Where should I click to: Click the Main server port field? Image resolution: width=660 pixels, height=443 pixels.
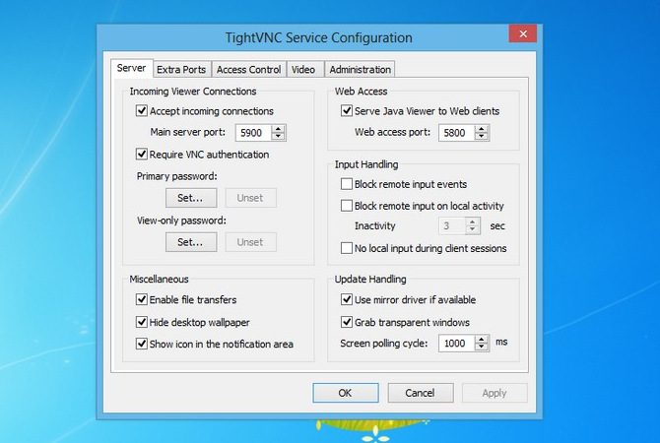coord(254,133)
